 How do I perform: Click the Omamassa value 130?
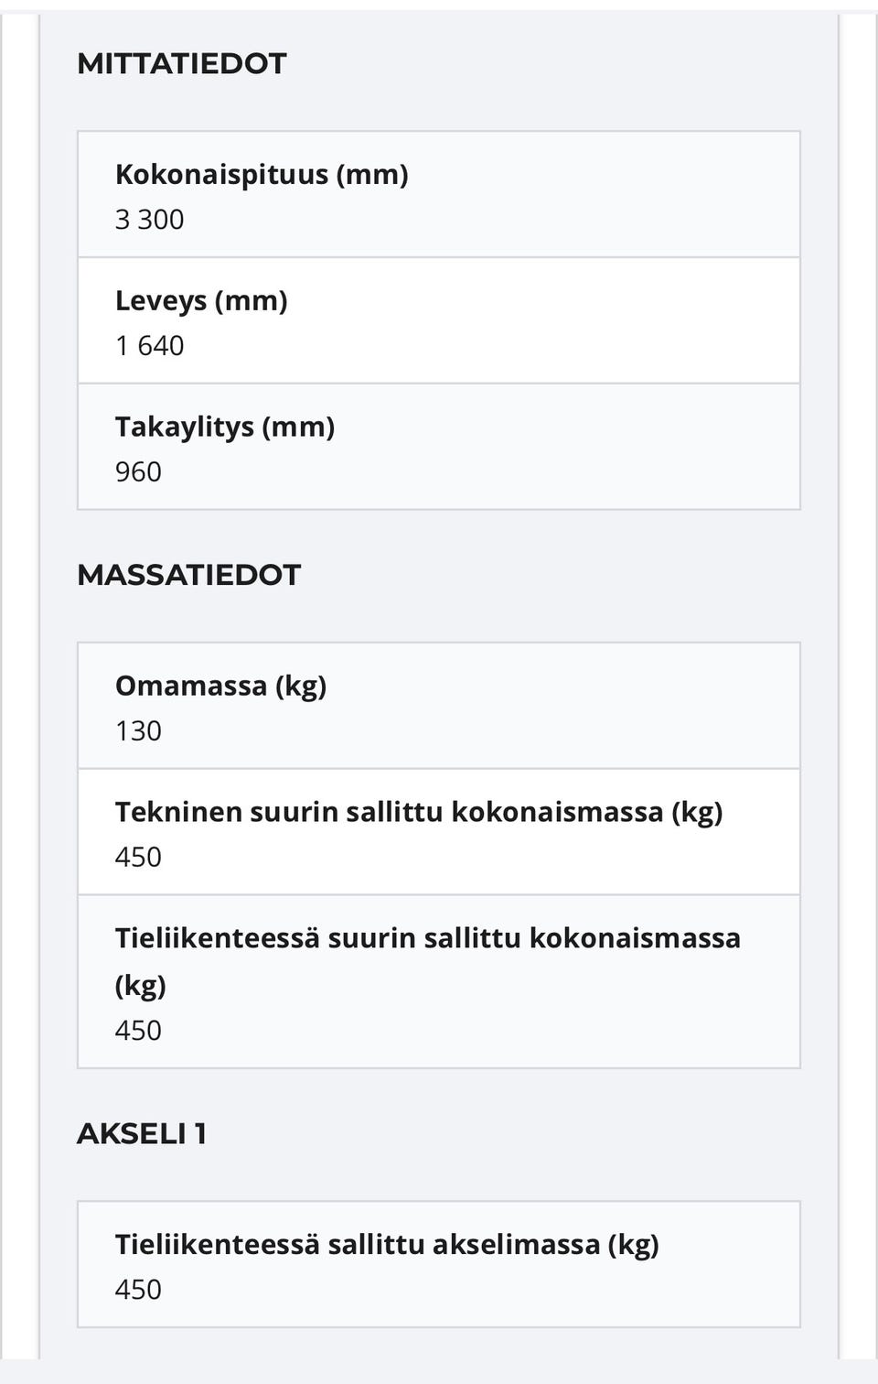(138, 731)
